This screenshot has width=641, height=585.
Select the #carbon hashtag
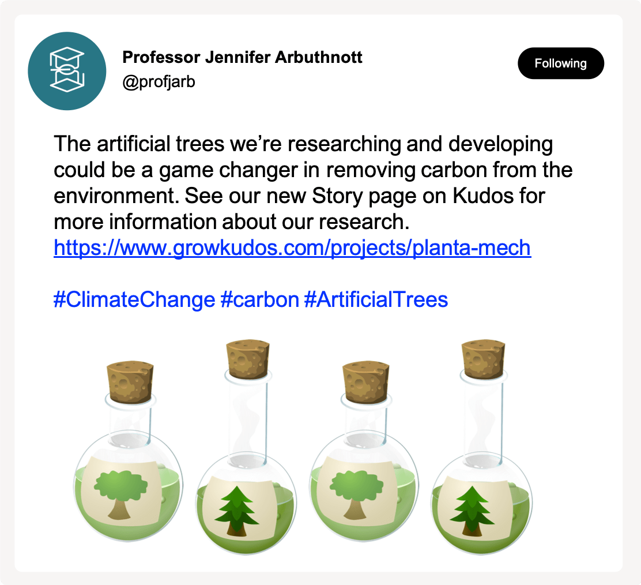(x=259, y=299)
